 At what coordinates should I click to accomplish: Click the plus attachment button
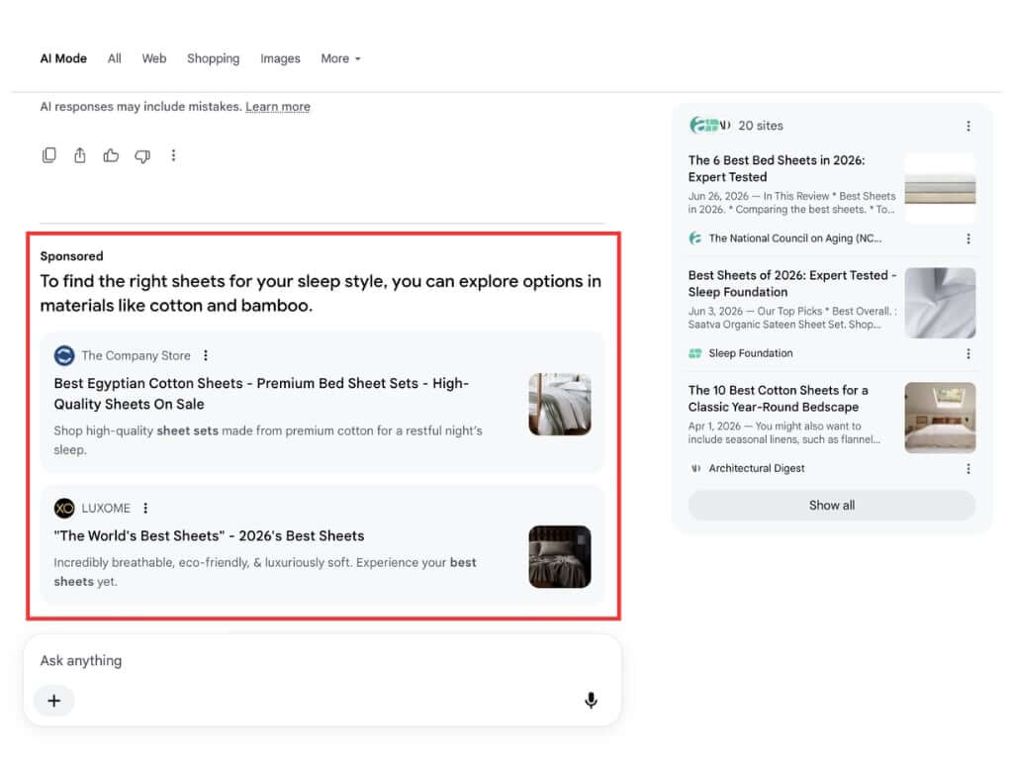point(54,701)
